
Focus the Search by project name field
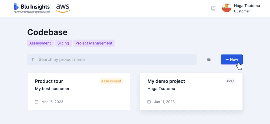[x=112, y=60]
